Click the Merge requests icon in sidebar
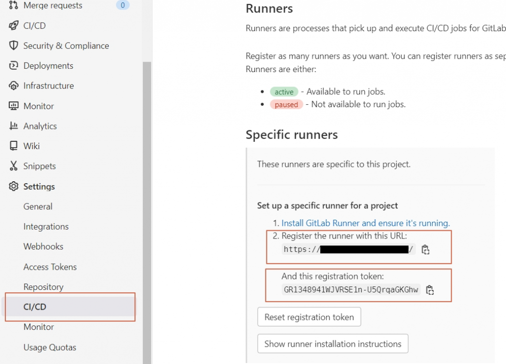The width and height of the screenshot is (506, 364). (13, 5)
